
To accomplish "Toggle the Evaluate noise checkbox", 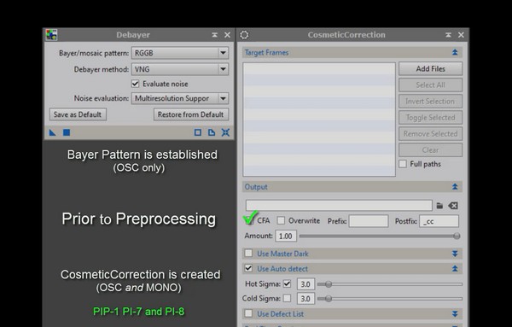I will click(135, 84).
